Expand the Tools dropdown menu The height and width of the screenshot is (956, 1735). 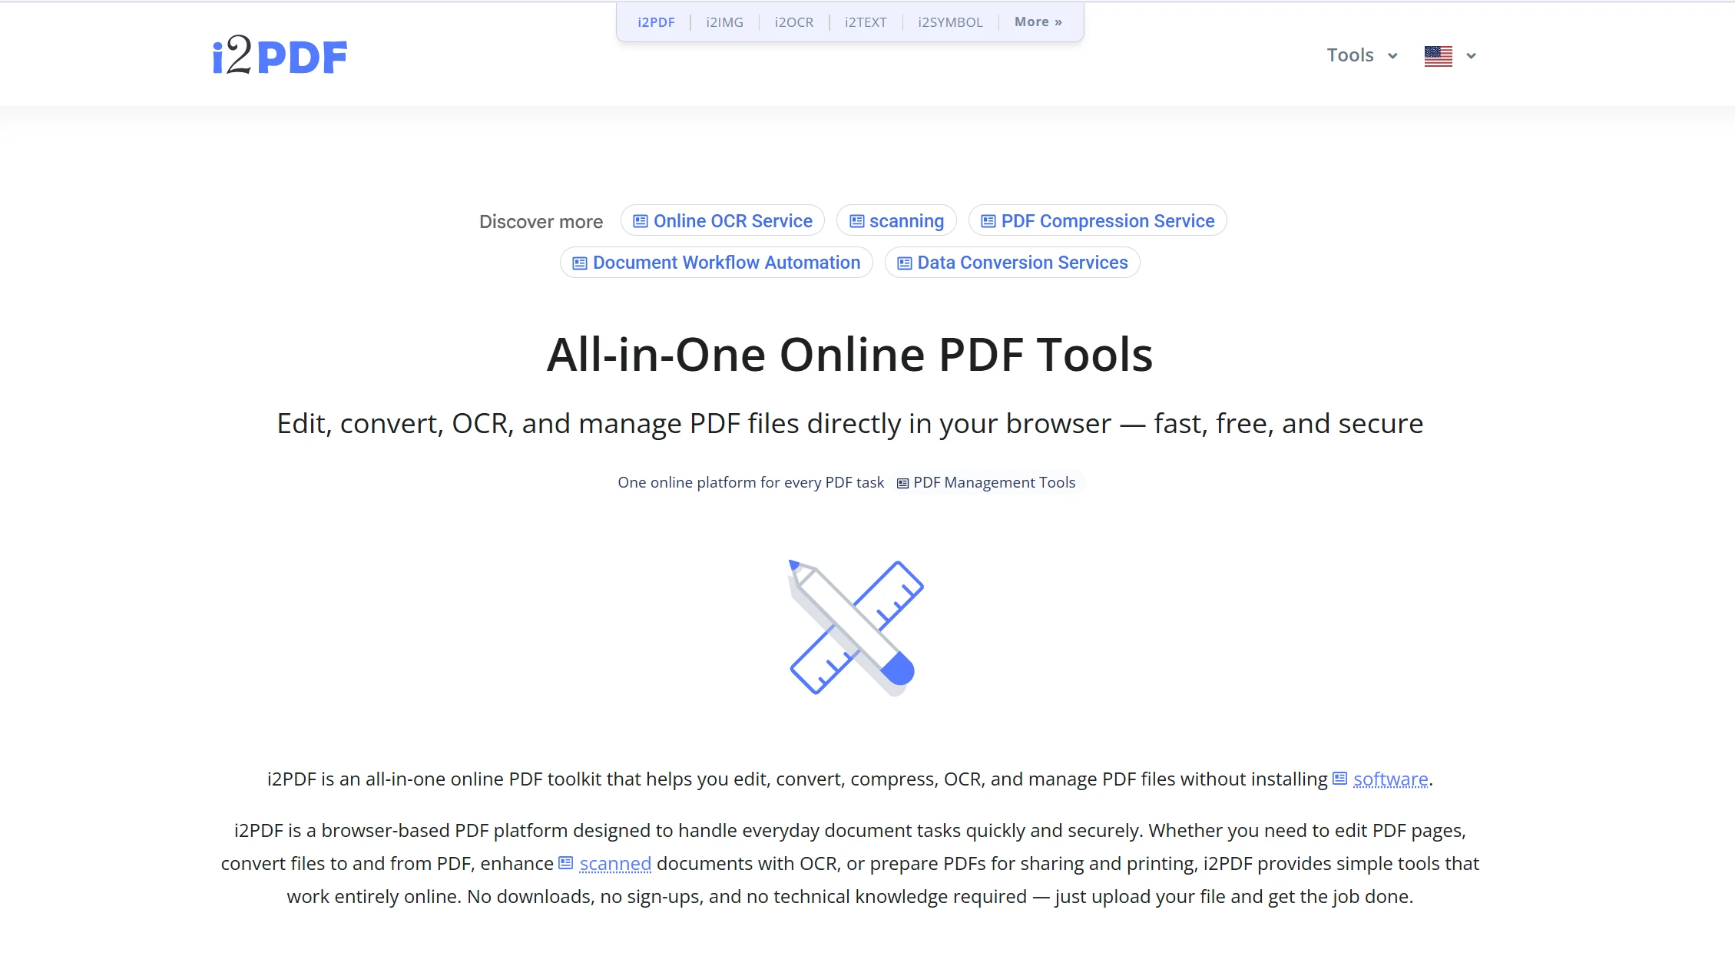pos(1362,55)
